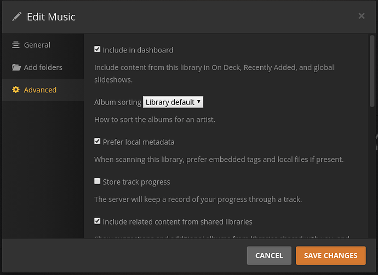The width and height of the screenshot is (378, 275).
Task: Close the Edit Music dialog
Action: (362, 16)
